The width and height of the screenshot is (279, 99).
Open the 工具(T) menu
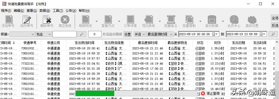(58, 11)
